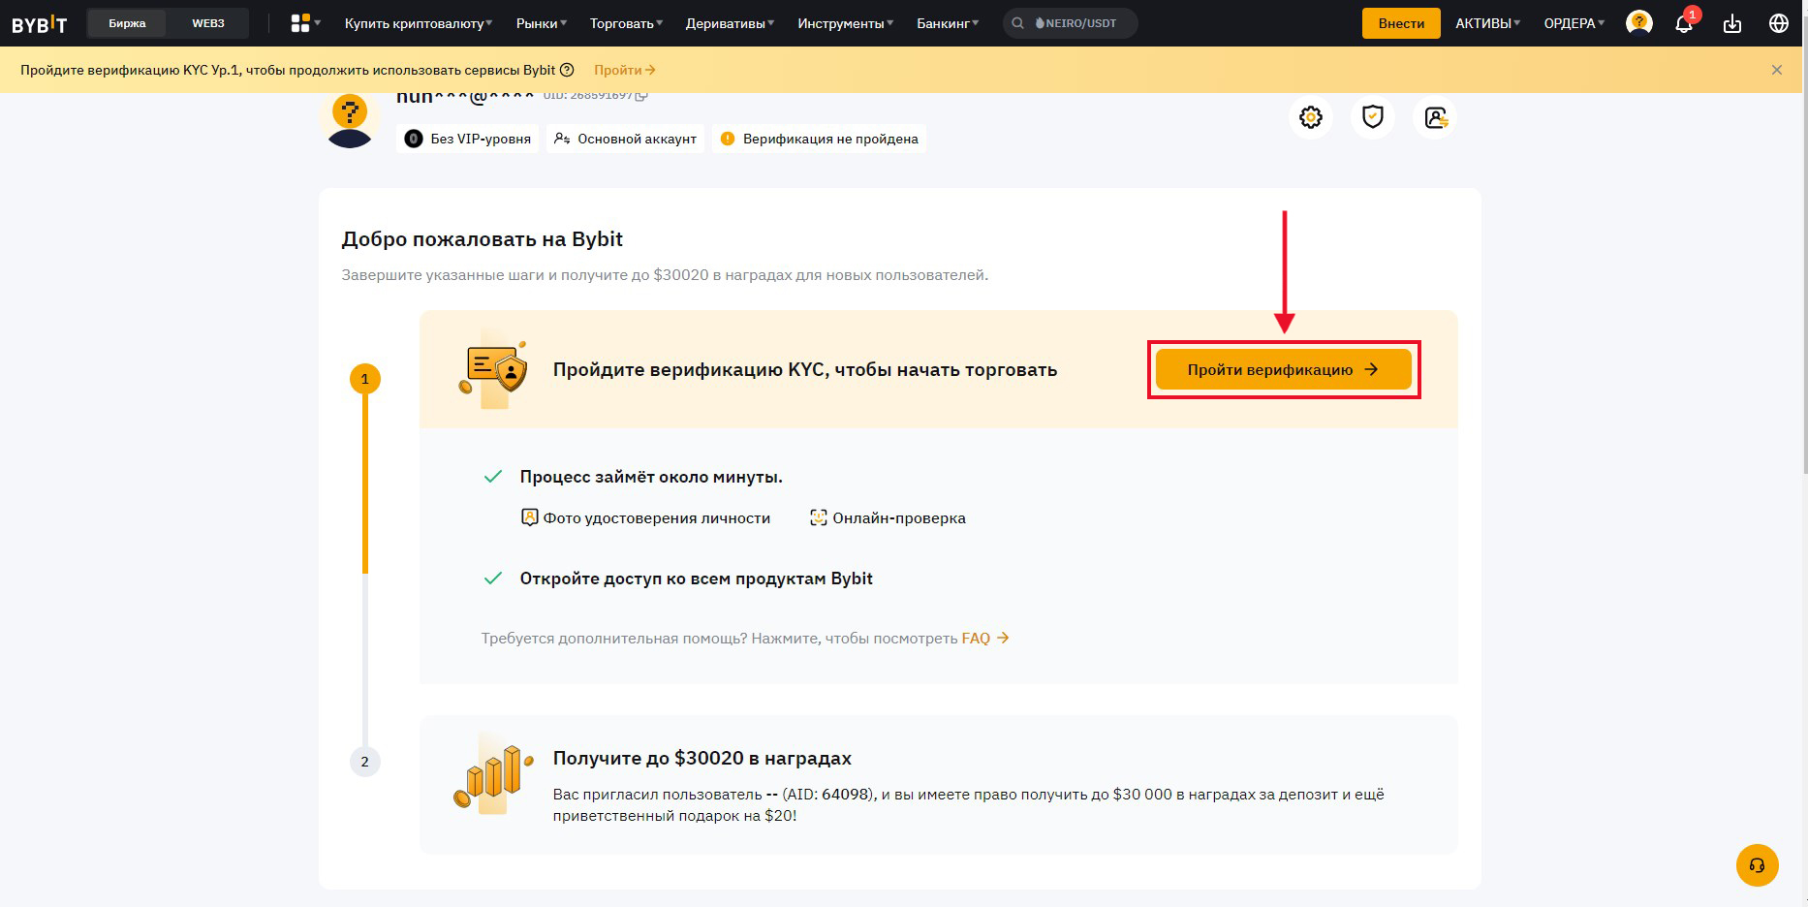Click Процесс займёт около минуты text
1808x907 pixels.
click(651, 477)
